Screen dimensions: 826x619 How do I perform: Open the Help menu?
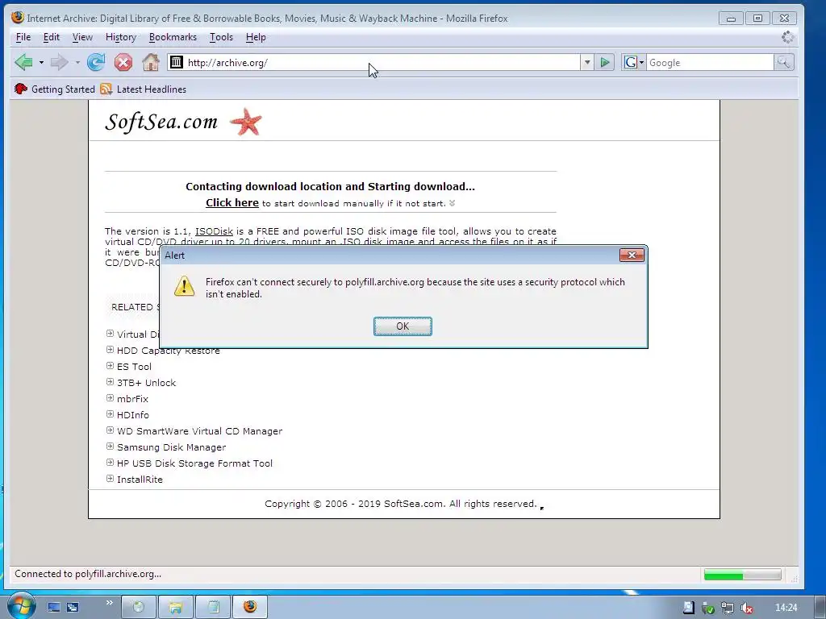click(x=256, y=37)
